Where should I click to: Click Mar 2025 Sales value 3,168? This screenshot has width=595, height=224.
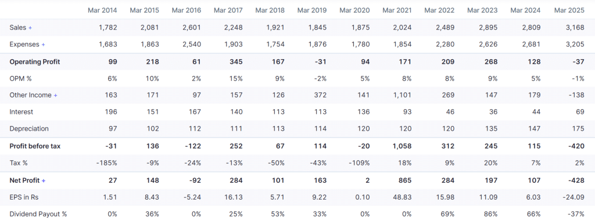pos(576,27)
